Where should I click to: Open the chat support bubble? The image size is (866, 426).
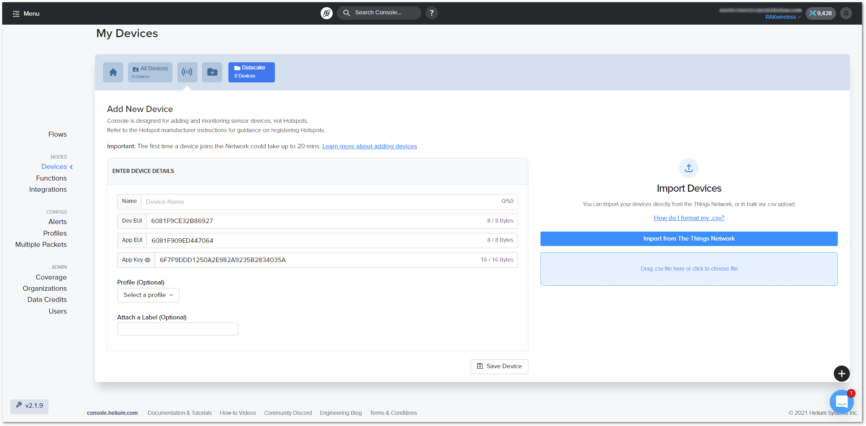[x=841, y=401]
